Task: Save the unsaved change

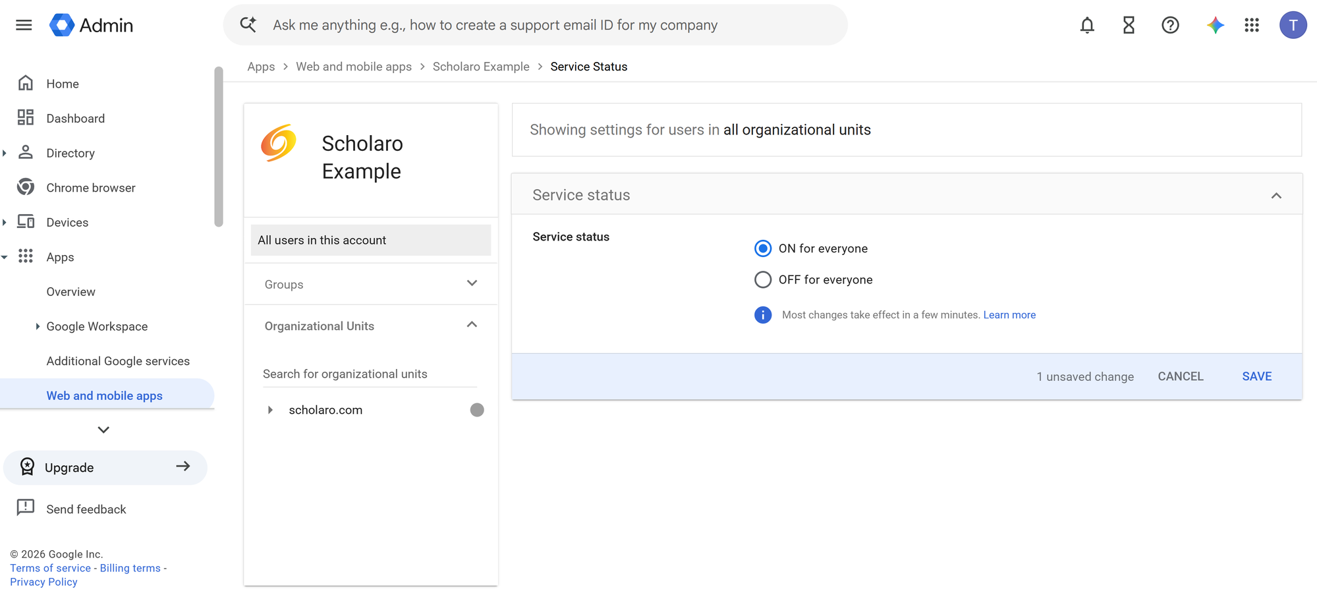Action: point(1256,376)
